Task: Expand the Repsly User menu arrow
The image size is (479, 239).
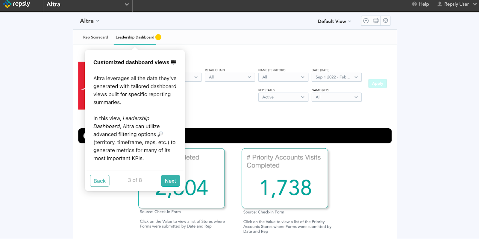Action: (x=475, y=4)
